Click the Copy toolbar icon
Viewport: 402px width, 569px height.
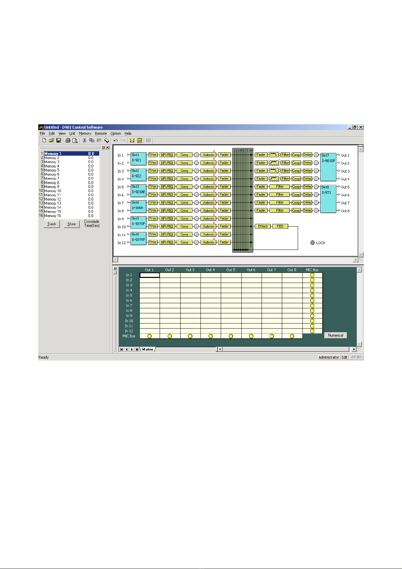92,140
